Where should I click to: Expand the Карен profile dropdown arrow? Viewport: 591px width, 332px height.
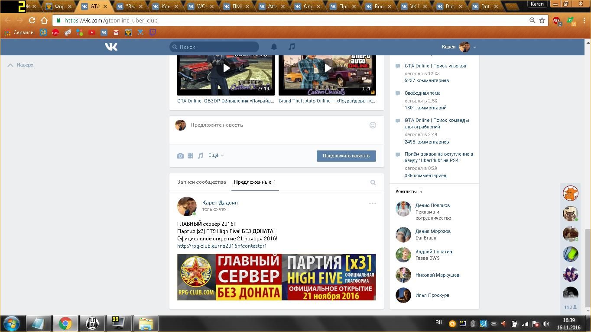click(x=474, y=47)
